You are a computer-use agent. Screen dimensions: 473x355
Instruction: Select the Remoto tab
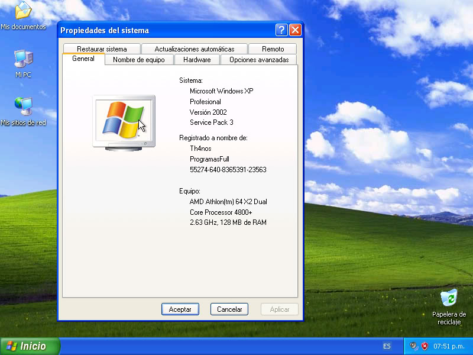pyautogui.click(x=273, y=49)
